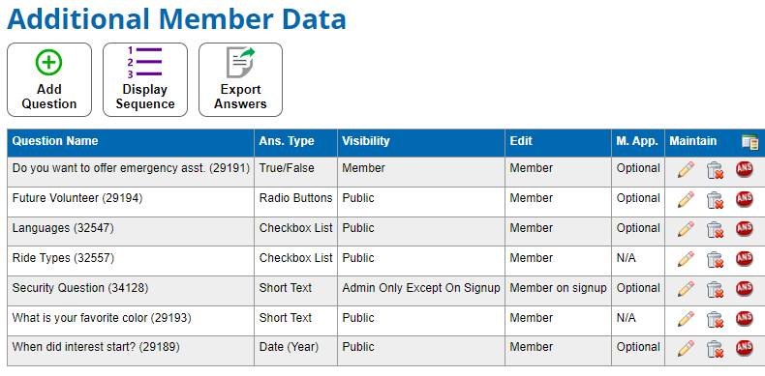The height and width of the screenshot is (376, 765).
Task: Open answers for favorite color question
Action: (744, 319)
